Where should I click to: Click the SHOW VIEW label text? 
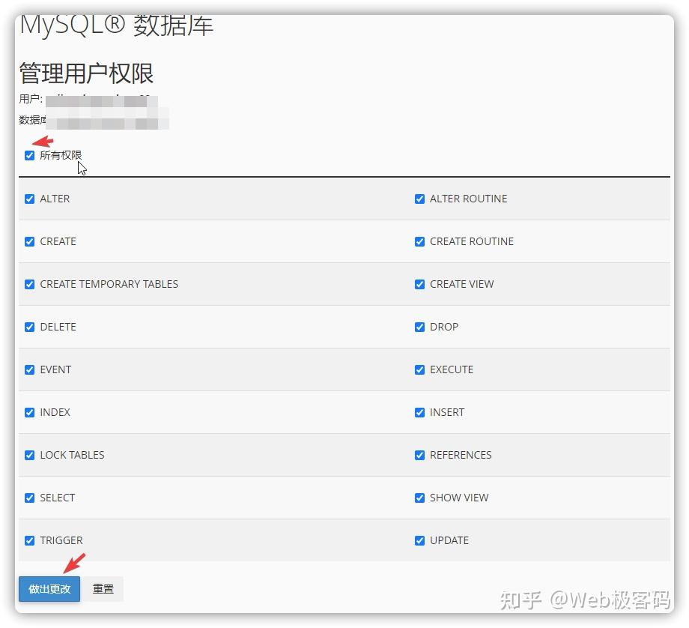point(459,498)
